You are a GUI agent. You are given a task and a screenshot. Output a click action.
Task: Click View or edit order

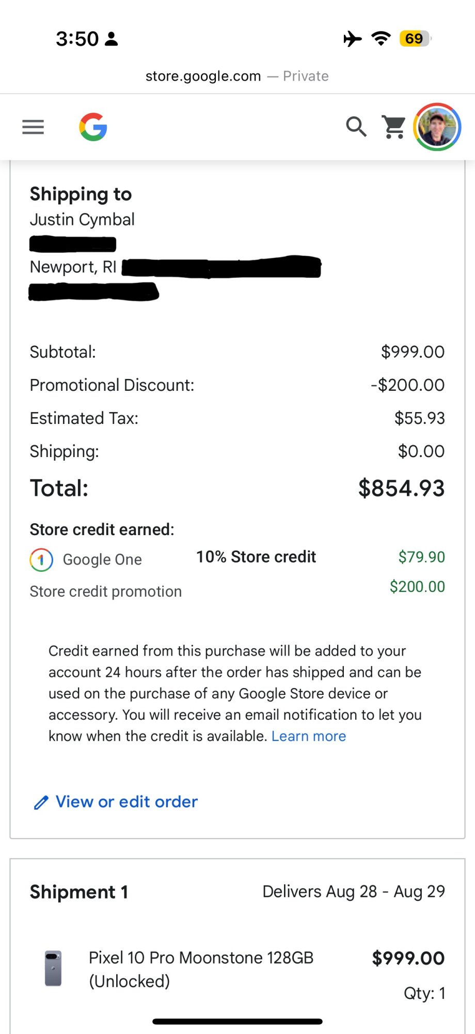click(x=126, y=802)
